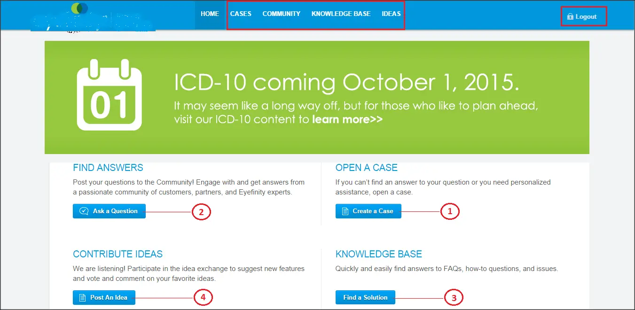The image size is (635, 310).
Task: Click the red circled number 4 callout
Action: coord(203,297)
